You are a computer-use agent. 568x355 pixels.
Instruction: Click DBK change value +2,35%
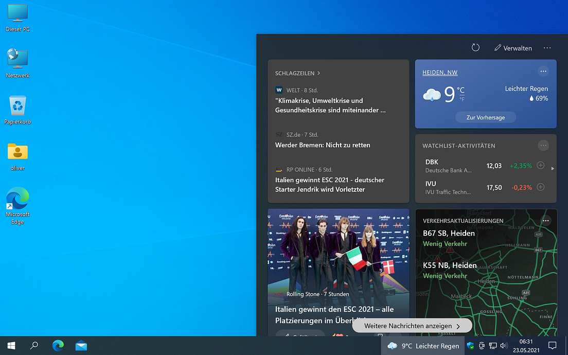[521, 166]
